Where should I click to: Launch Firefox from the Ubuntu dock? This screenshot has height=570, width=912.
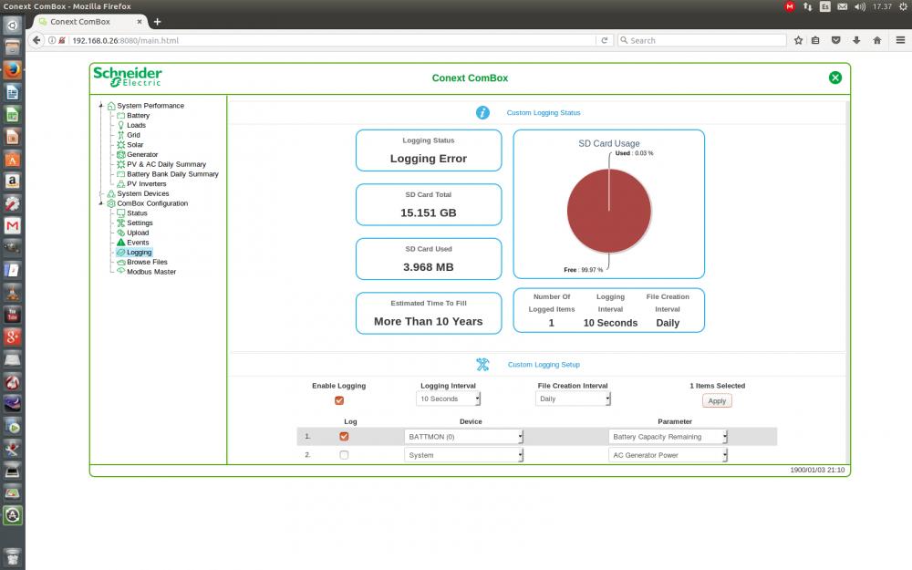click(12, 70)
